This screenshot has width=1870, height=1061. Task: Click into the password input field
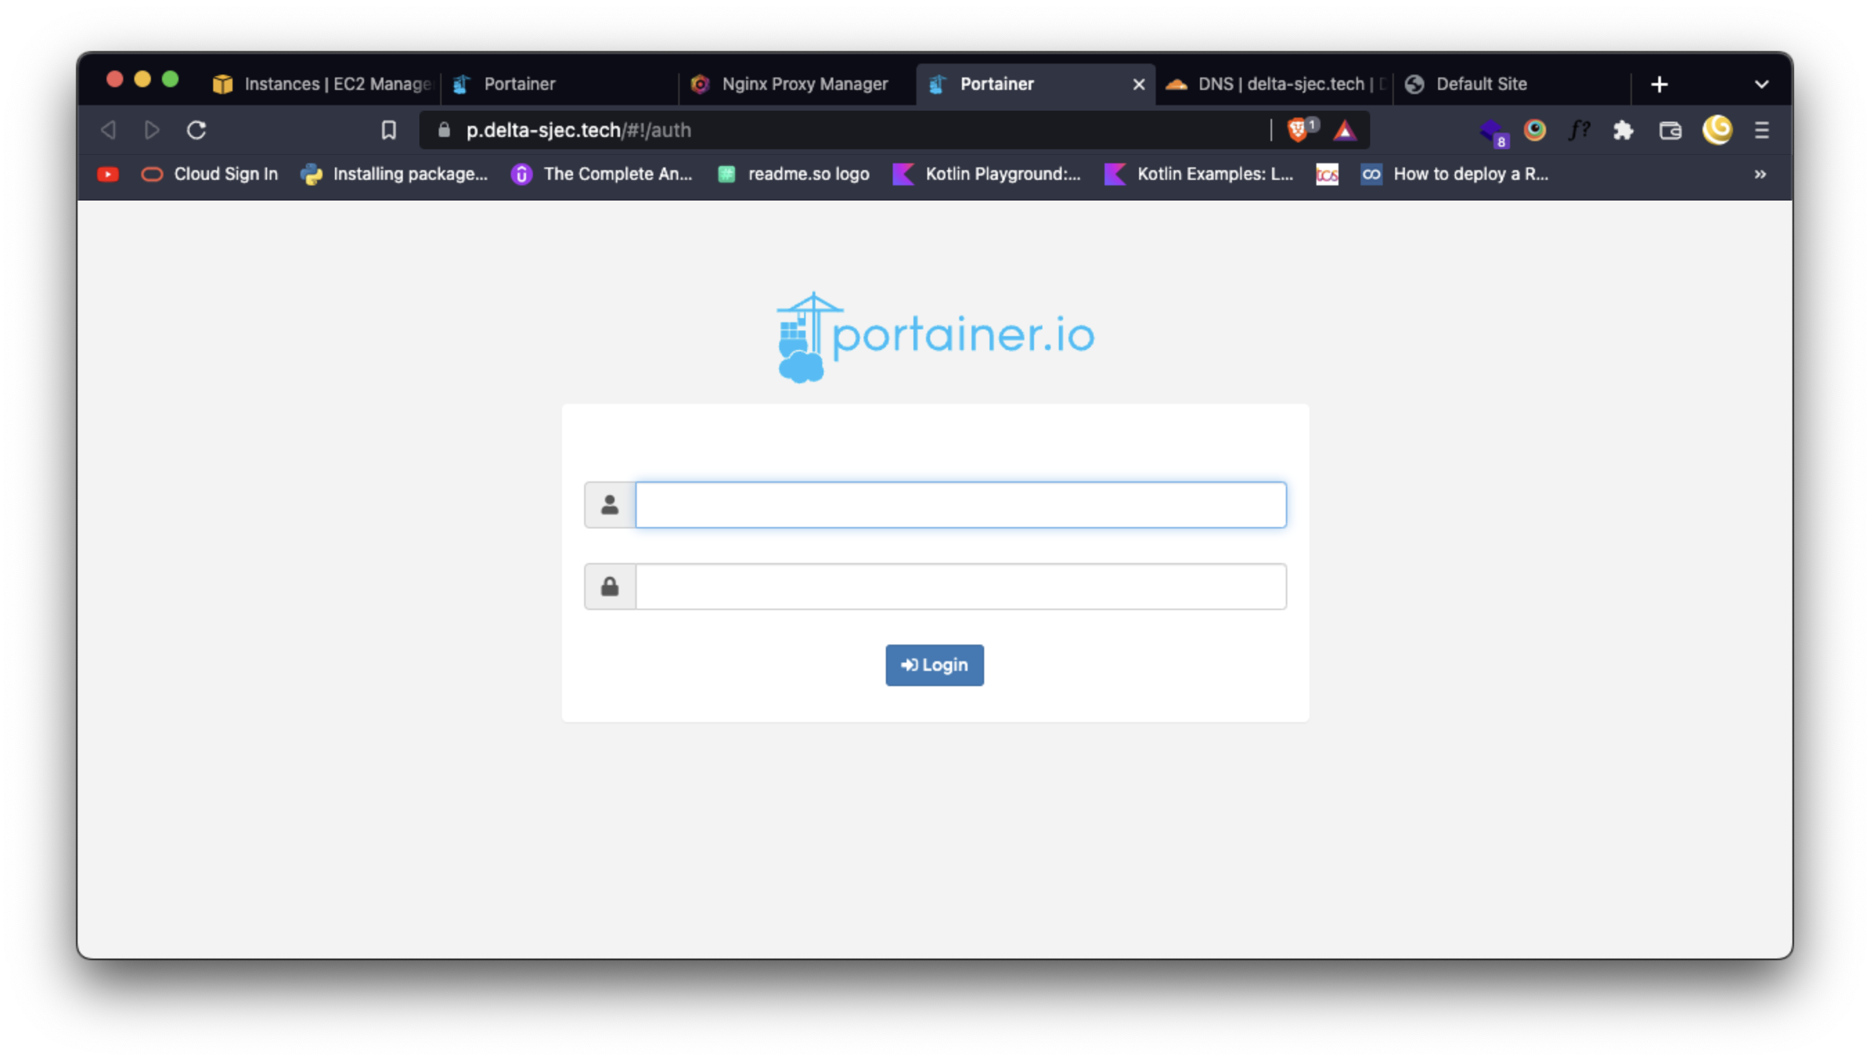(960, 587)
